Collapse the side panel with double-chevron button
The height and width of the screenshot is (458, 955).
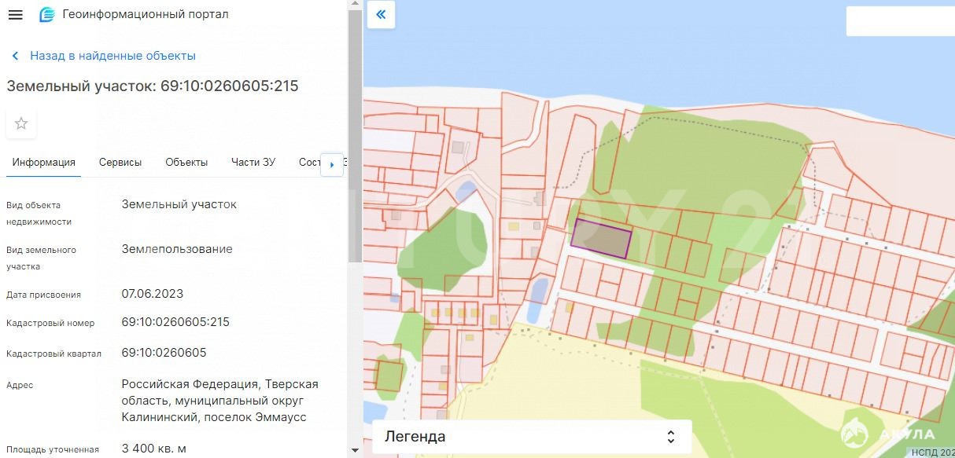(382, 15)
